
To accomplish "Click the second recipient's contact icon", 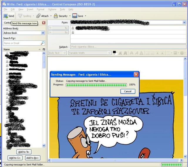I will tap(73, 32).
